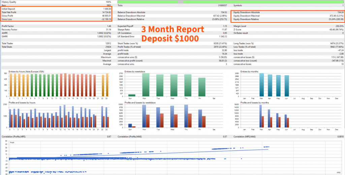Select the LR Correlation value 0.95
This screenshot has width=345, height=175.
coord(225,33)
